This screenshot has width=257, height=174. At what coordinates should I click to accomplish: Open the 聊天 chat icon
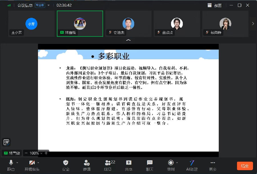tap(150, 163)
